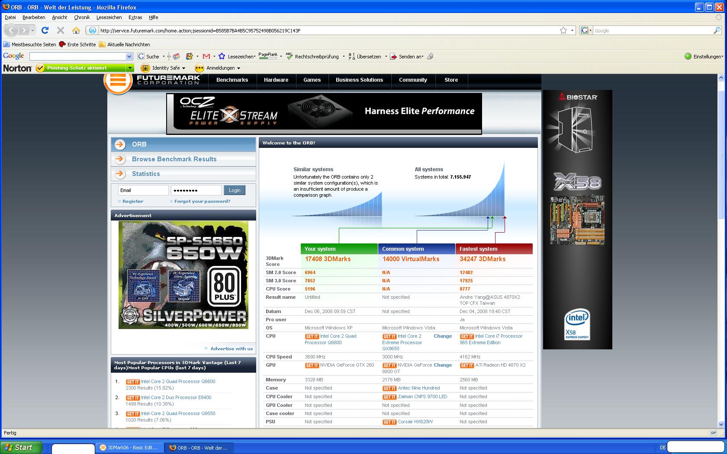
Task: Open the Lesezeichen menu
Action: coord(109,17)
